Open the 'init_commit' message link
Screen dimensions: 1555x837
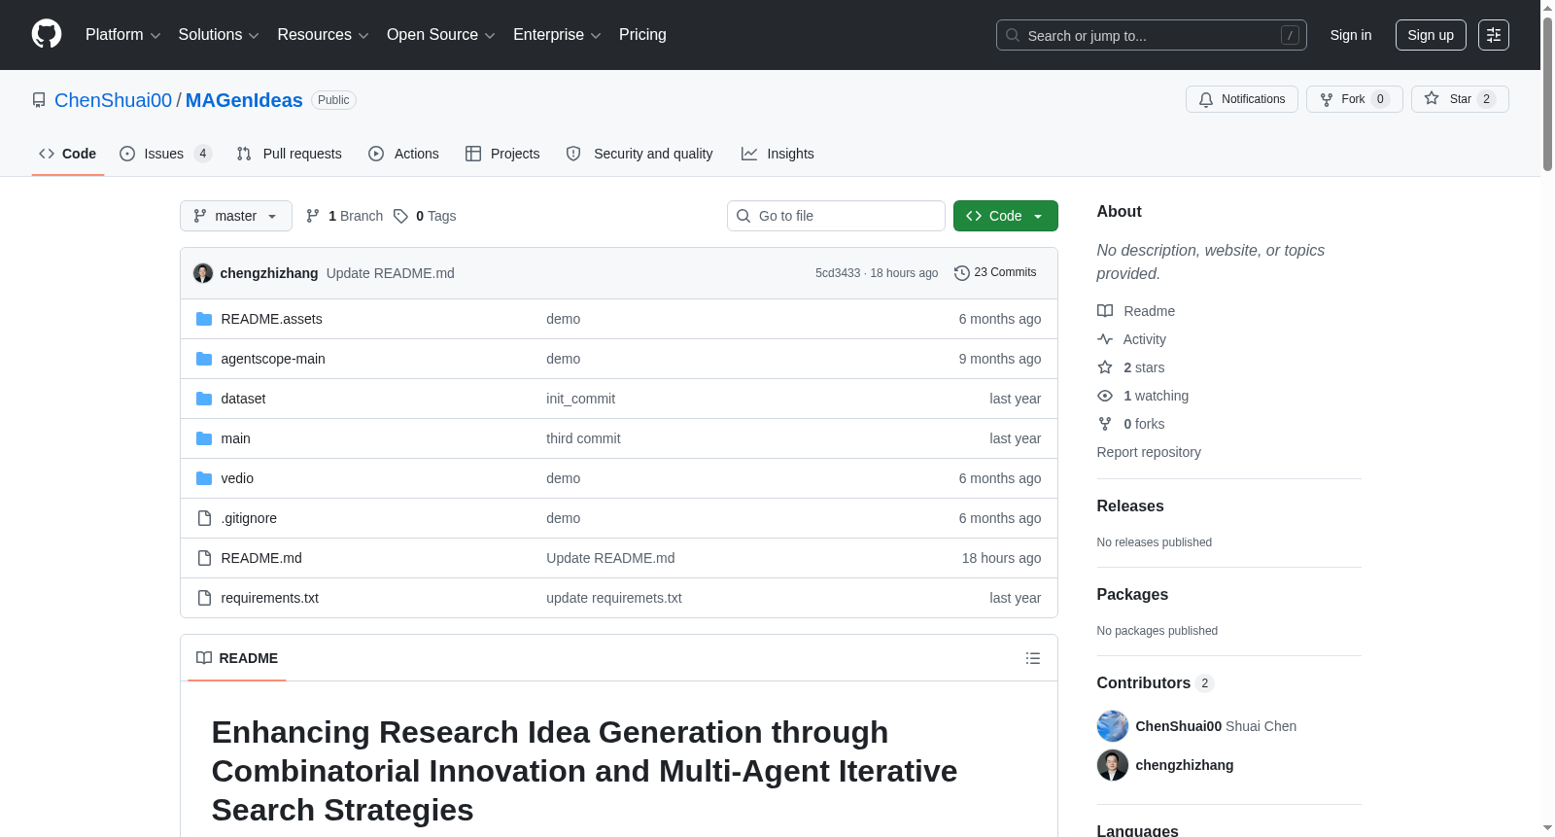tap(580, 399)
